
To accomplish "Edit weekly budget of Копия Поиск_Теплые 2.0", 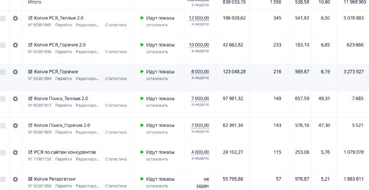I will (200, 99).
